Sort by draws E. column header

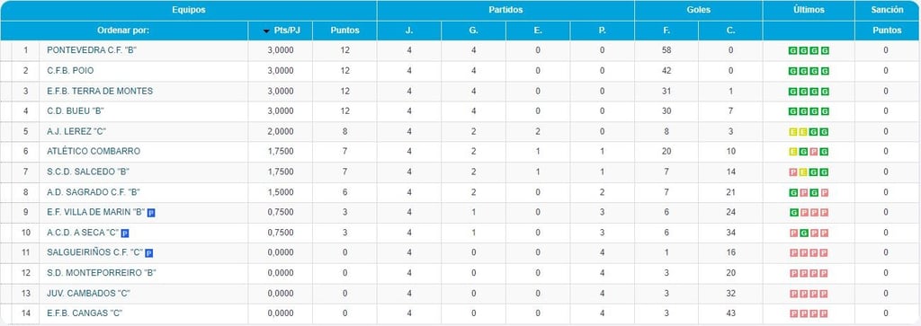pyautogui.click(x=538, y=31)
